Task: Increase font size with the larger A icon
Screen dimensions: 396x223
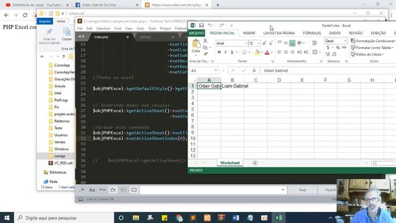Action: (x=264, y=43)
